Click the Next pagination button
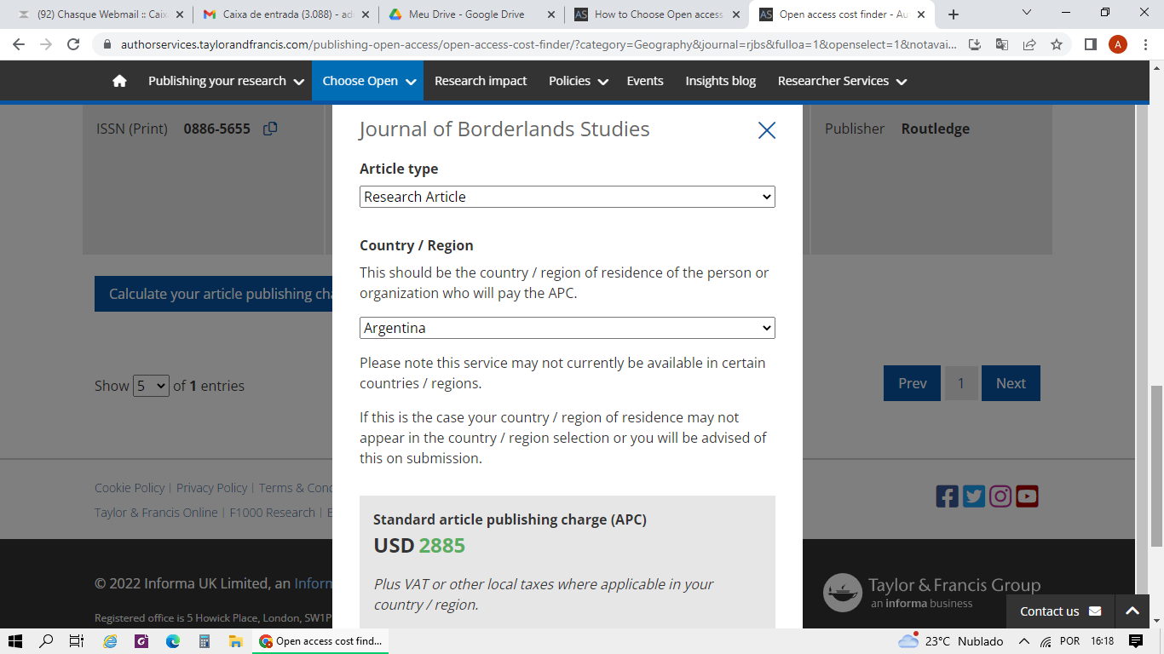Image resolution: width=1164 pixels, height=654 pixels. (1011, 383)
